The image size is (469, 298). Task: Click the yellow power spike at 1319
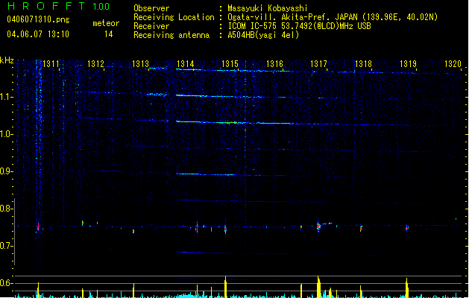coord(407,288)
